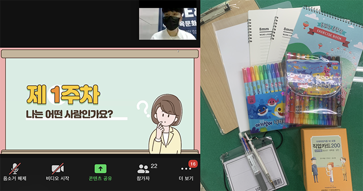Tap the 비디오 시작 label
This screenshot has width=363, height=191.
pos(58,178)
